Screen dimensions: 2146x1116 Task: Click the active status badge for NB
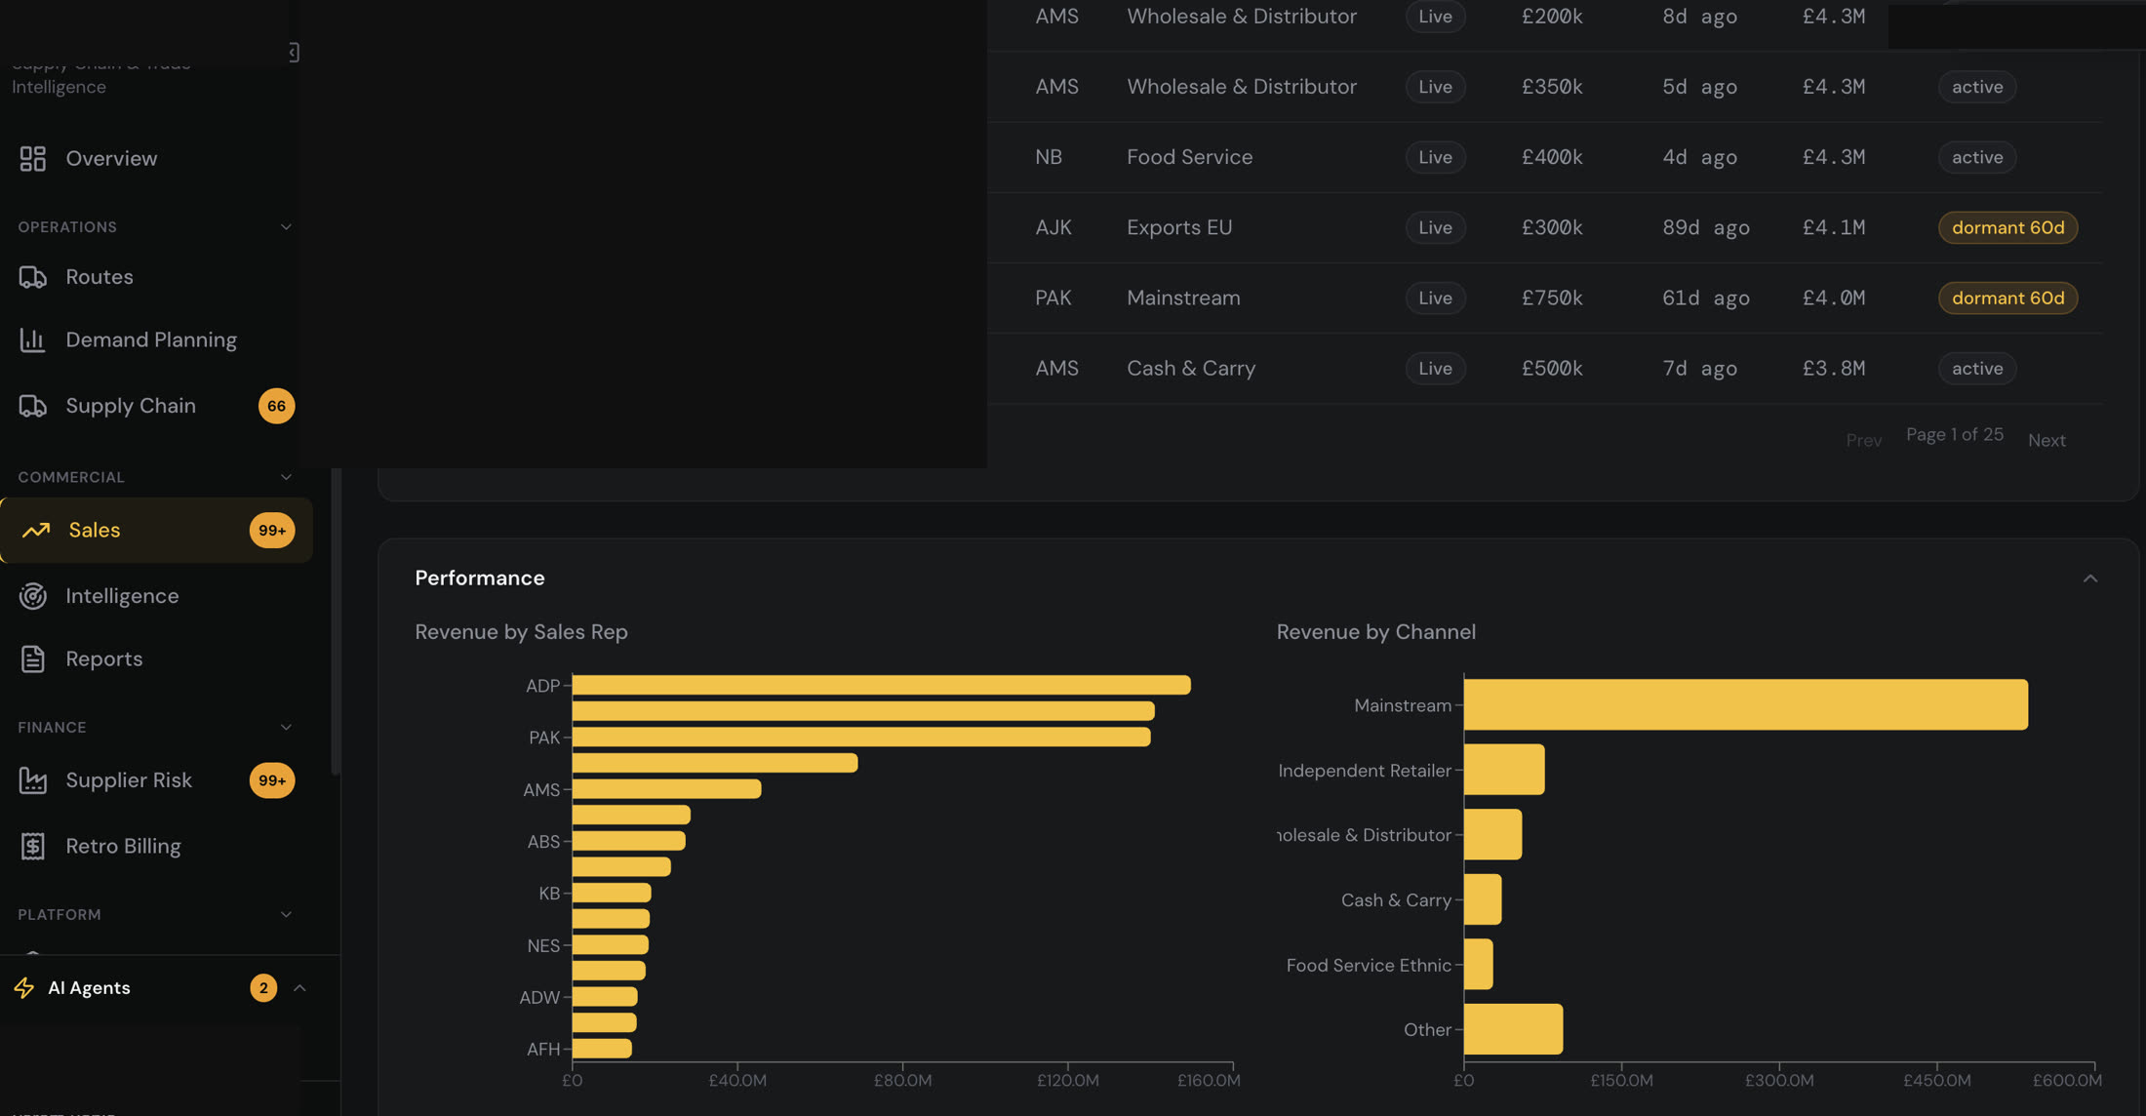pos(1977,157)
